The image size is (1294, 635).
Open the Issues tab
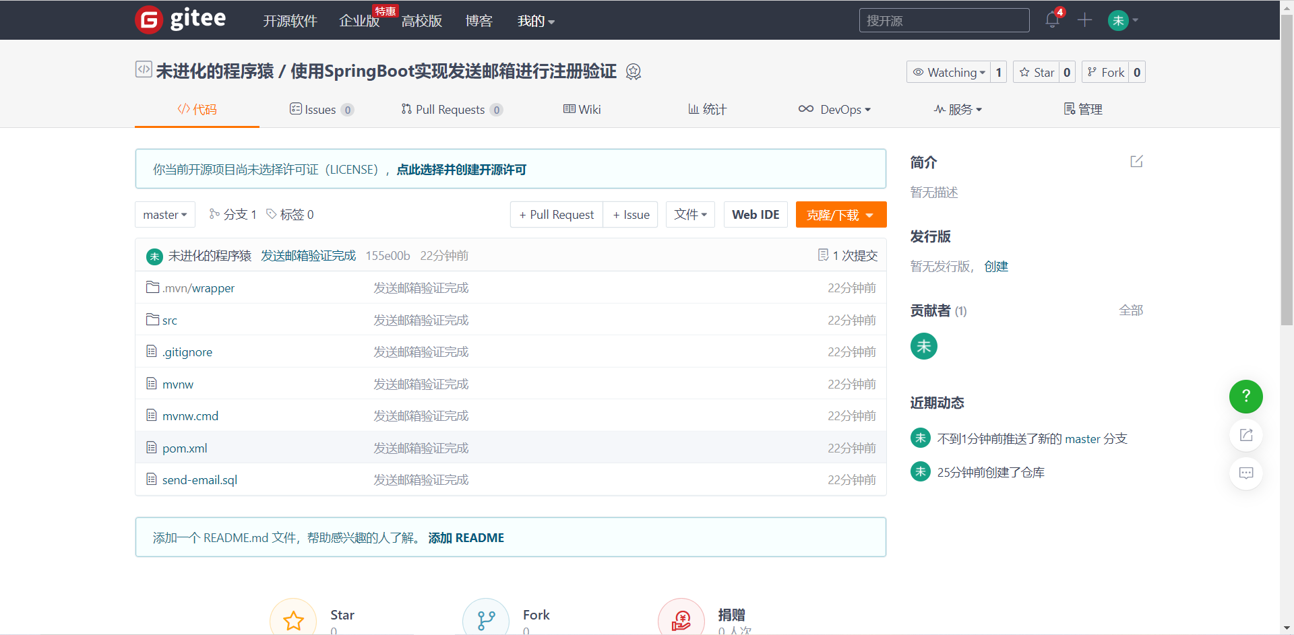[x=321, y=109]
